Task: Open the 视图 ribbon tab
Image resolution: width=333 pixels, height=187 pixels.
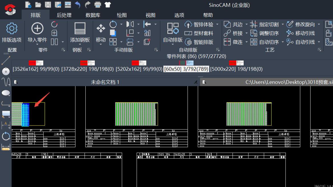Action: (150, 15)
